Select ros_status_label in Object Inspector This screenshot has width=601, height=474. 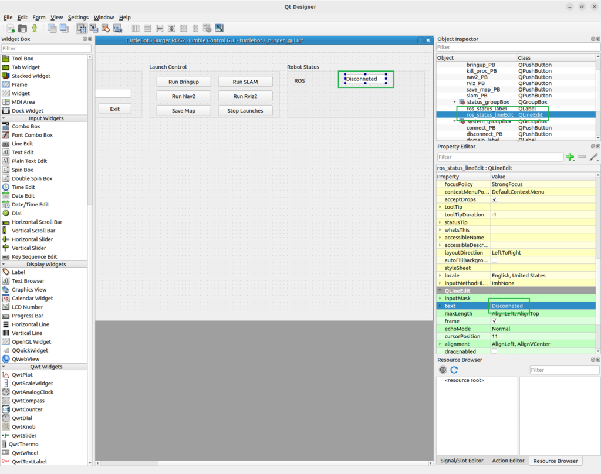pyautogui.click(x=487, y=109)
